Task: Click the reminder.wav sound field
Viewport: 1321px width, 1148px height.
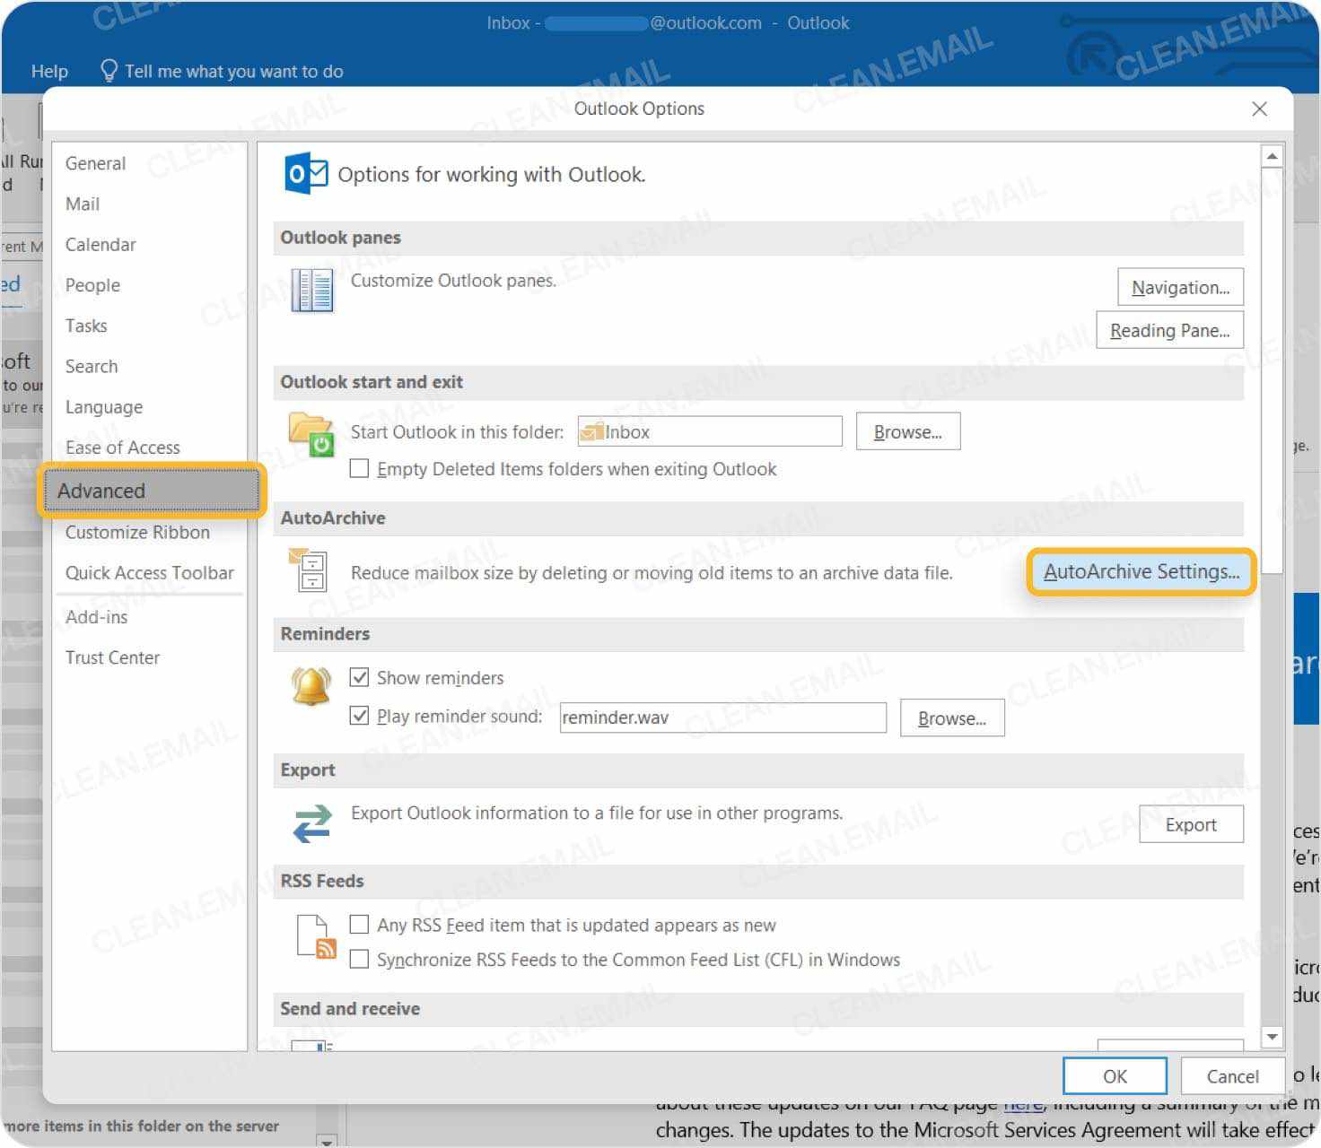Action: pos(722,717)
